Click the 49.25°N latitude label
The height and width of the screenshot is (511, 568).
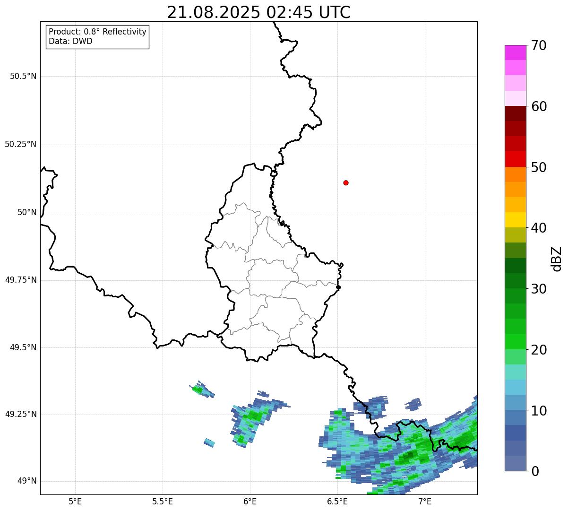[21, 415]
